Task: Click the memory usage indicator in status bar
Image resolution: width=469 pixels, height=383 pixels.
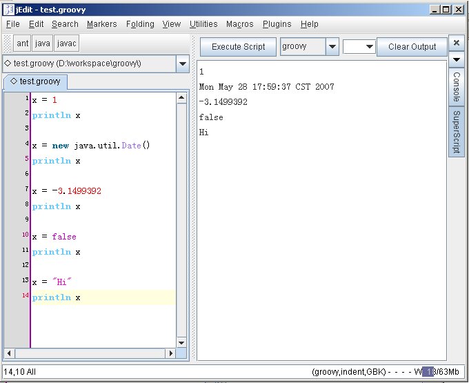Action: [440, 372]
